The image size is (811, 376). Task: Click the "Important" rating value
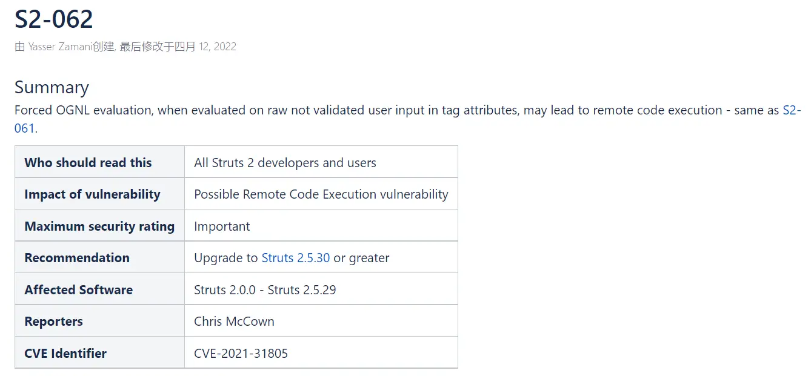(x=222, y=226)
